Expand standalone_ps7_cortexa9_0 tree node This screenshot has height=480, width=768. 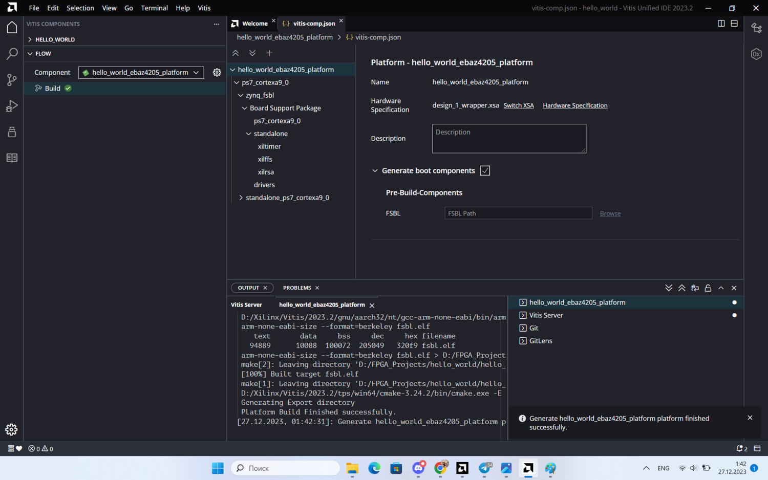tap(241, 198)
